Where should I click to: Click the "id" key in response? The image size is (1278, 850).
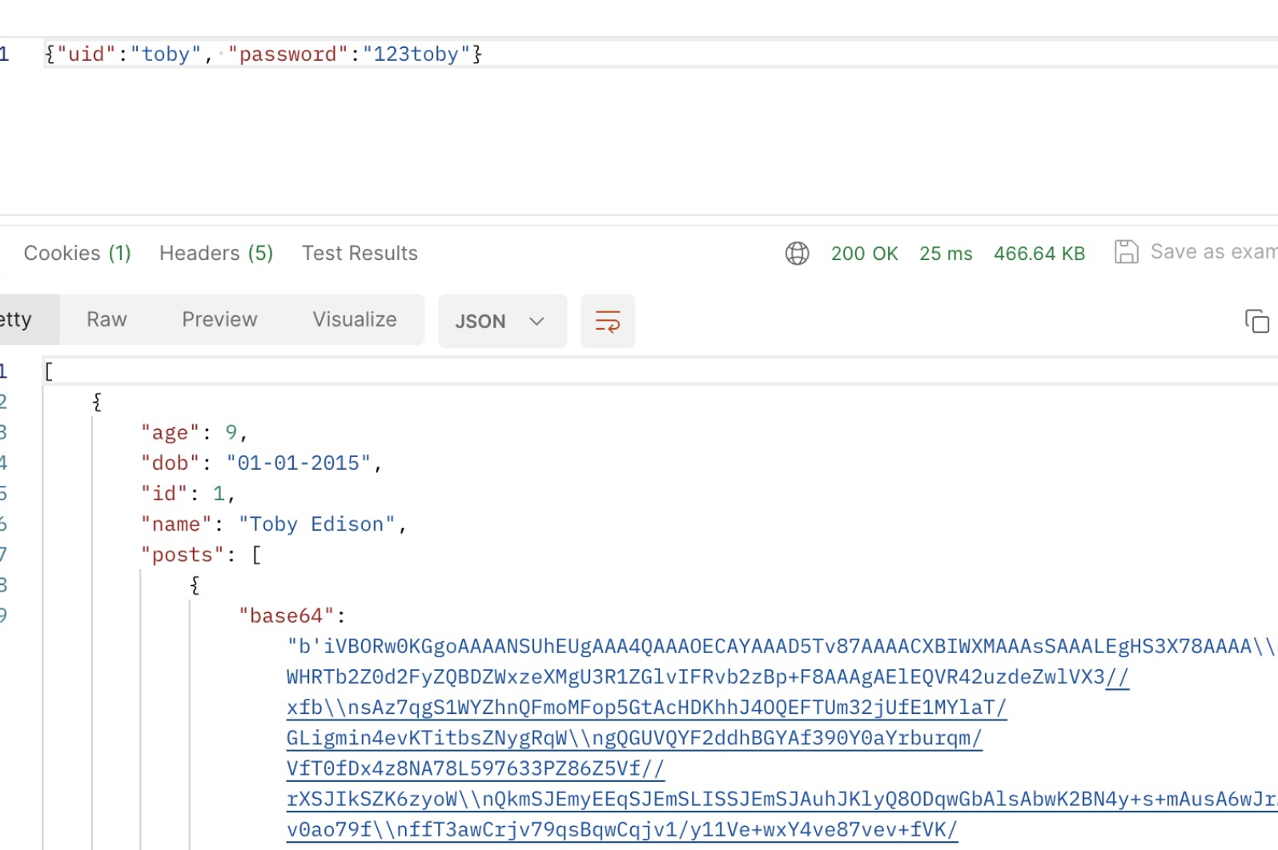[x=164, y=494]
